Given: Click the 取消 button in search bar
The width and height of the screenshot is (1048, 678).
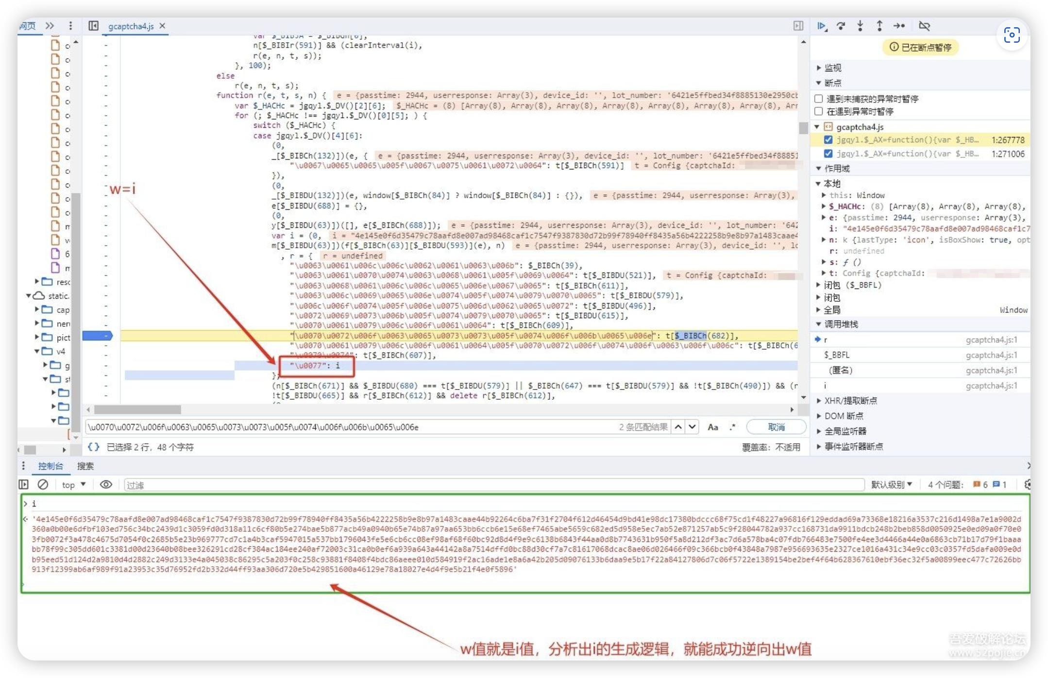Looking at the screenshot, I should pyautogui.click(x=776, y=427).
